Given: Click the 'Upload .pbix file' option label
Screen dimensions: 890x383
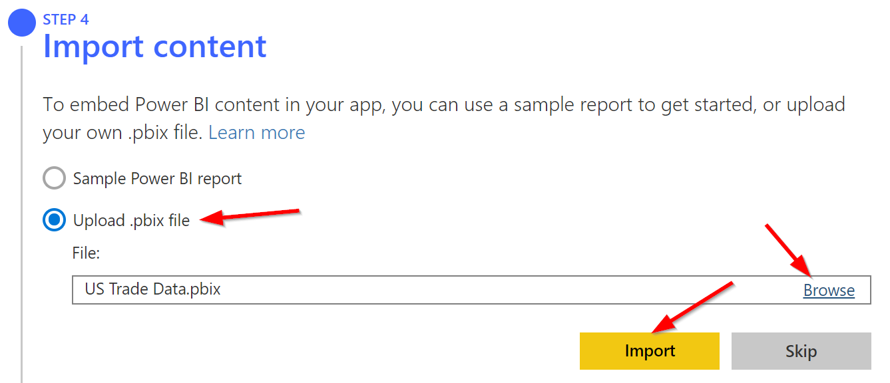Looking at the screenshot, I should (x=131, y=220).
